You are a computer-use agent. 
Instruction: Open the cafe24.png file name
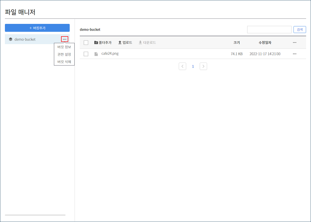pos(110,53)
